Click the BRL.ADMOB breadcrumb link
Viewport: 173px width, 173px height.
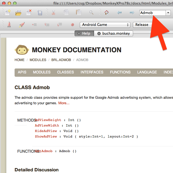point(62,60)
